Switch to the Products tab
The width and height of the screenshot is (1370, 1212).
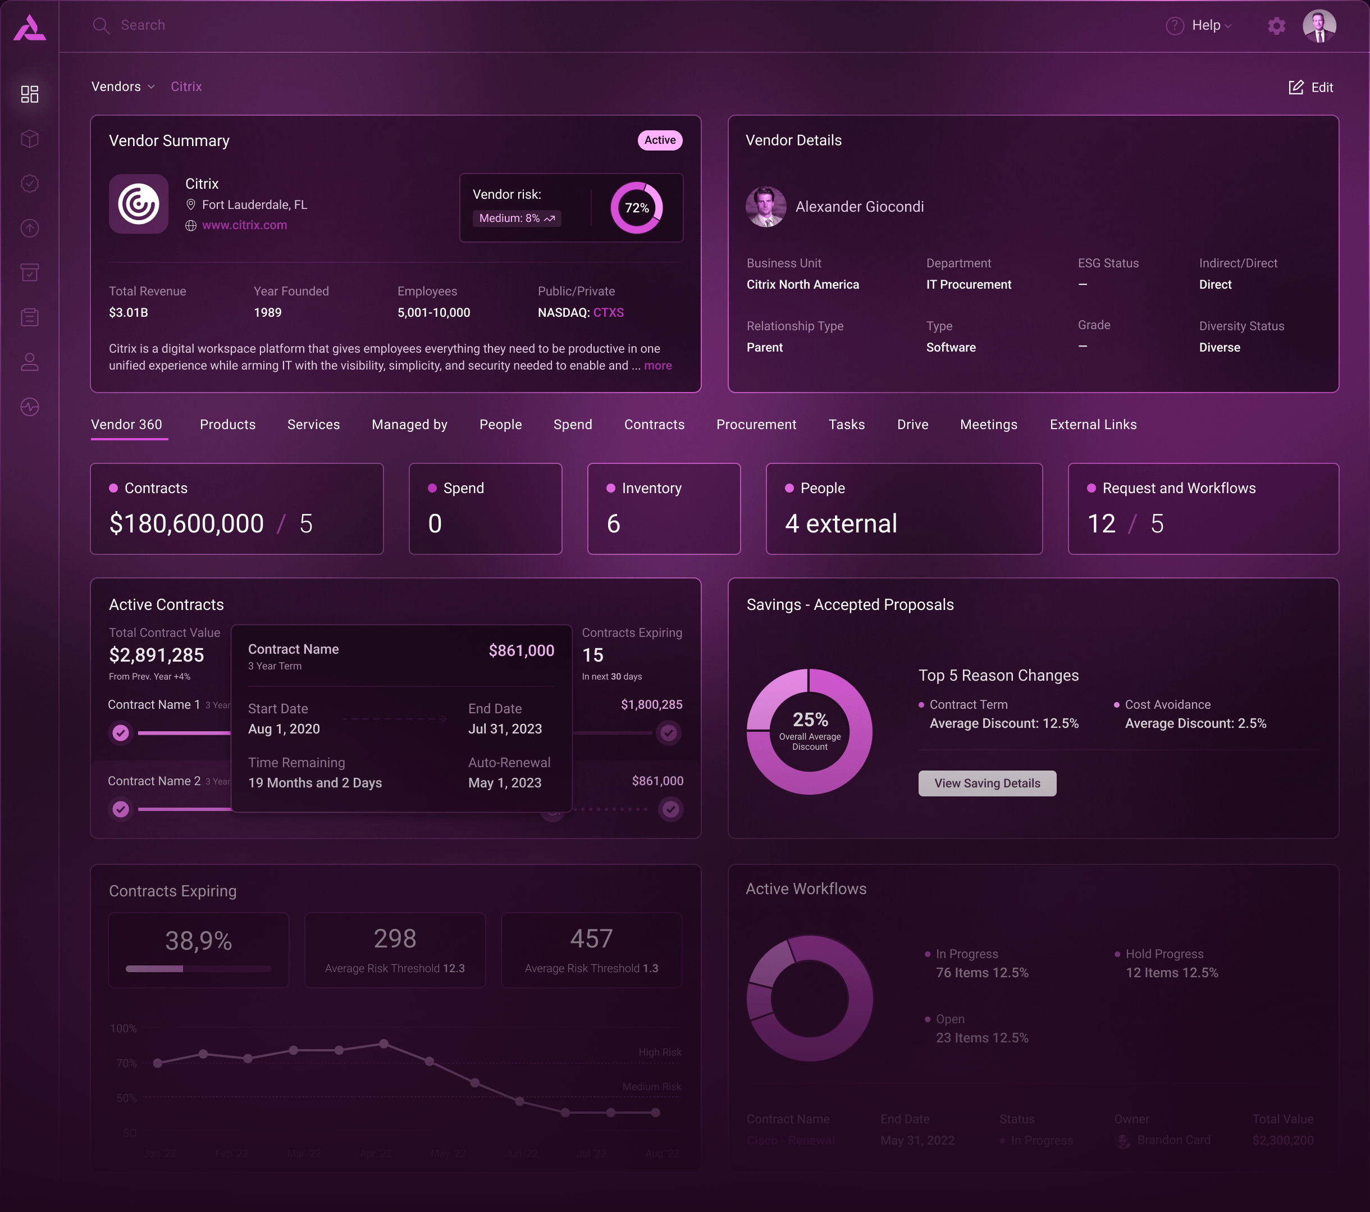click(x=228, y=425)
